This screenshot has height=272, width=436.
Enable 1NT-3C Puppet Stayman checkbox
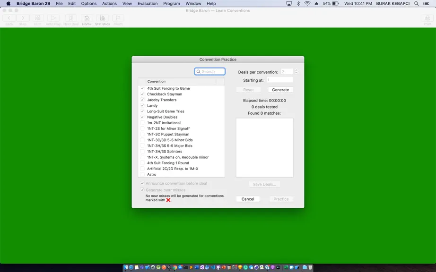tap(142, 134)
